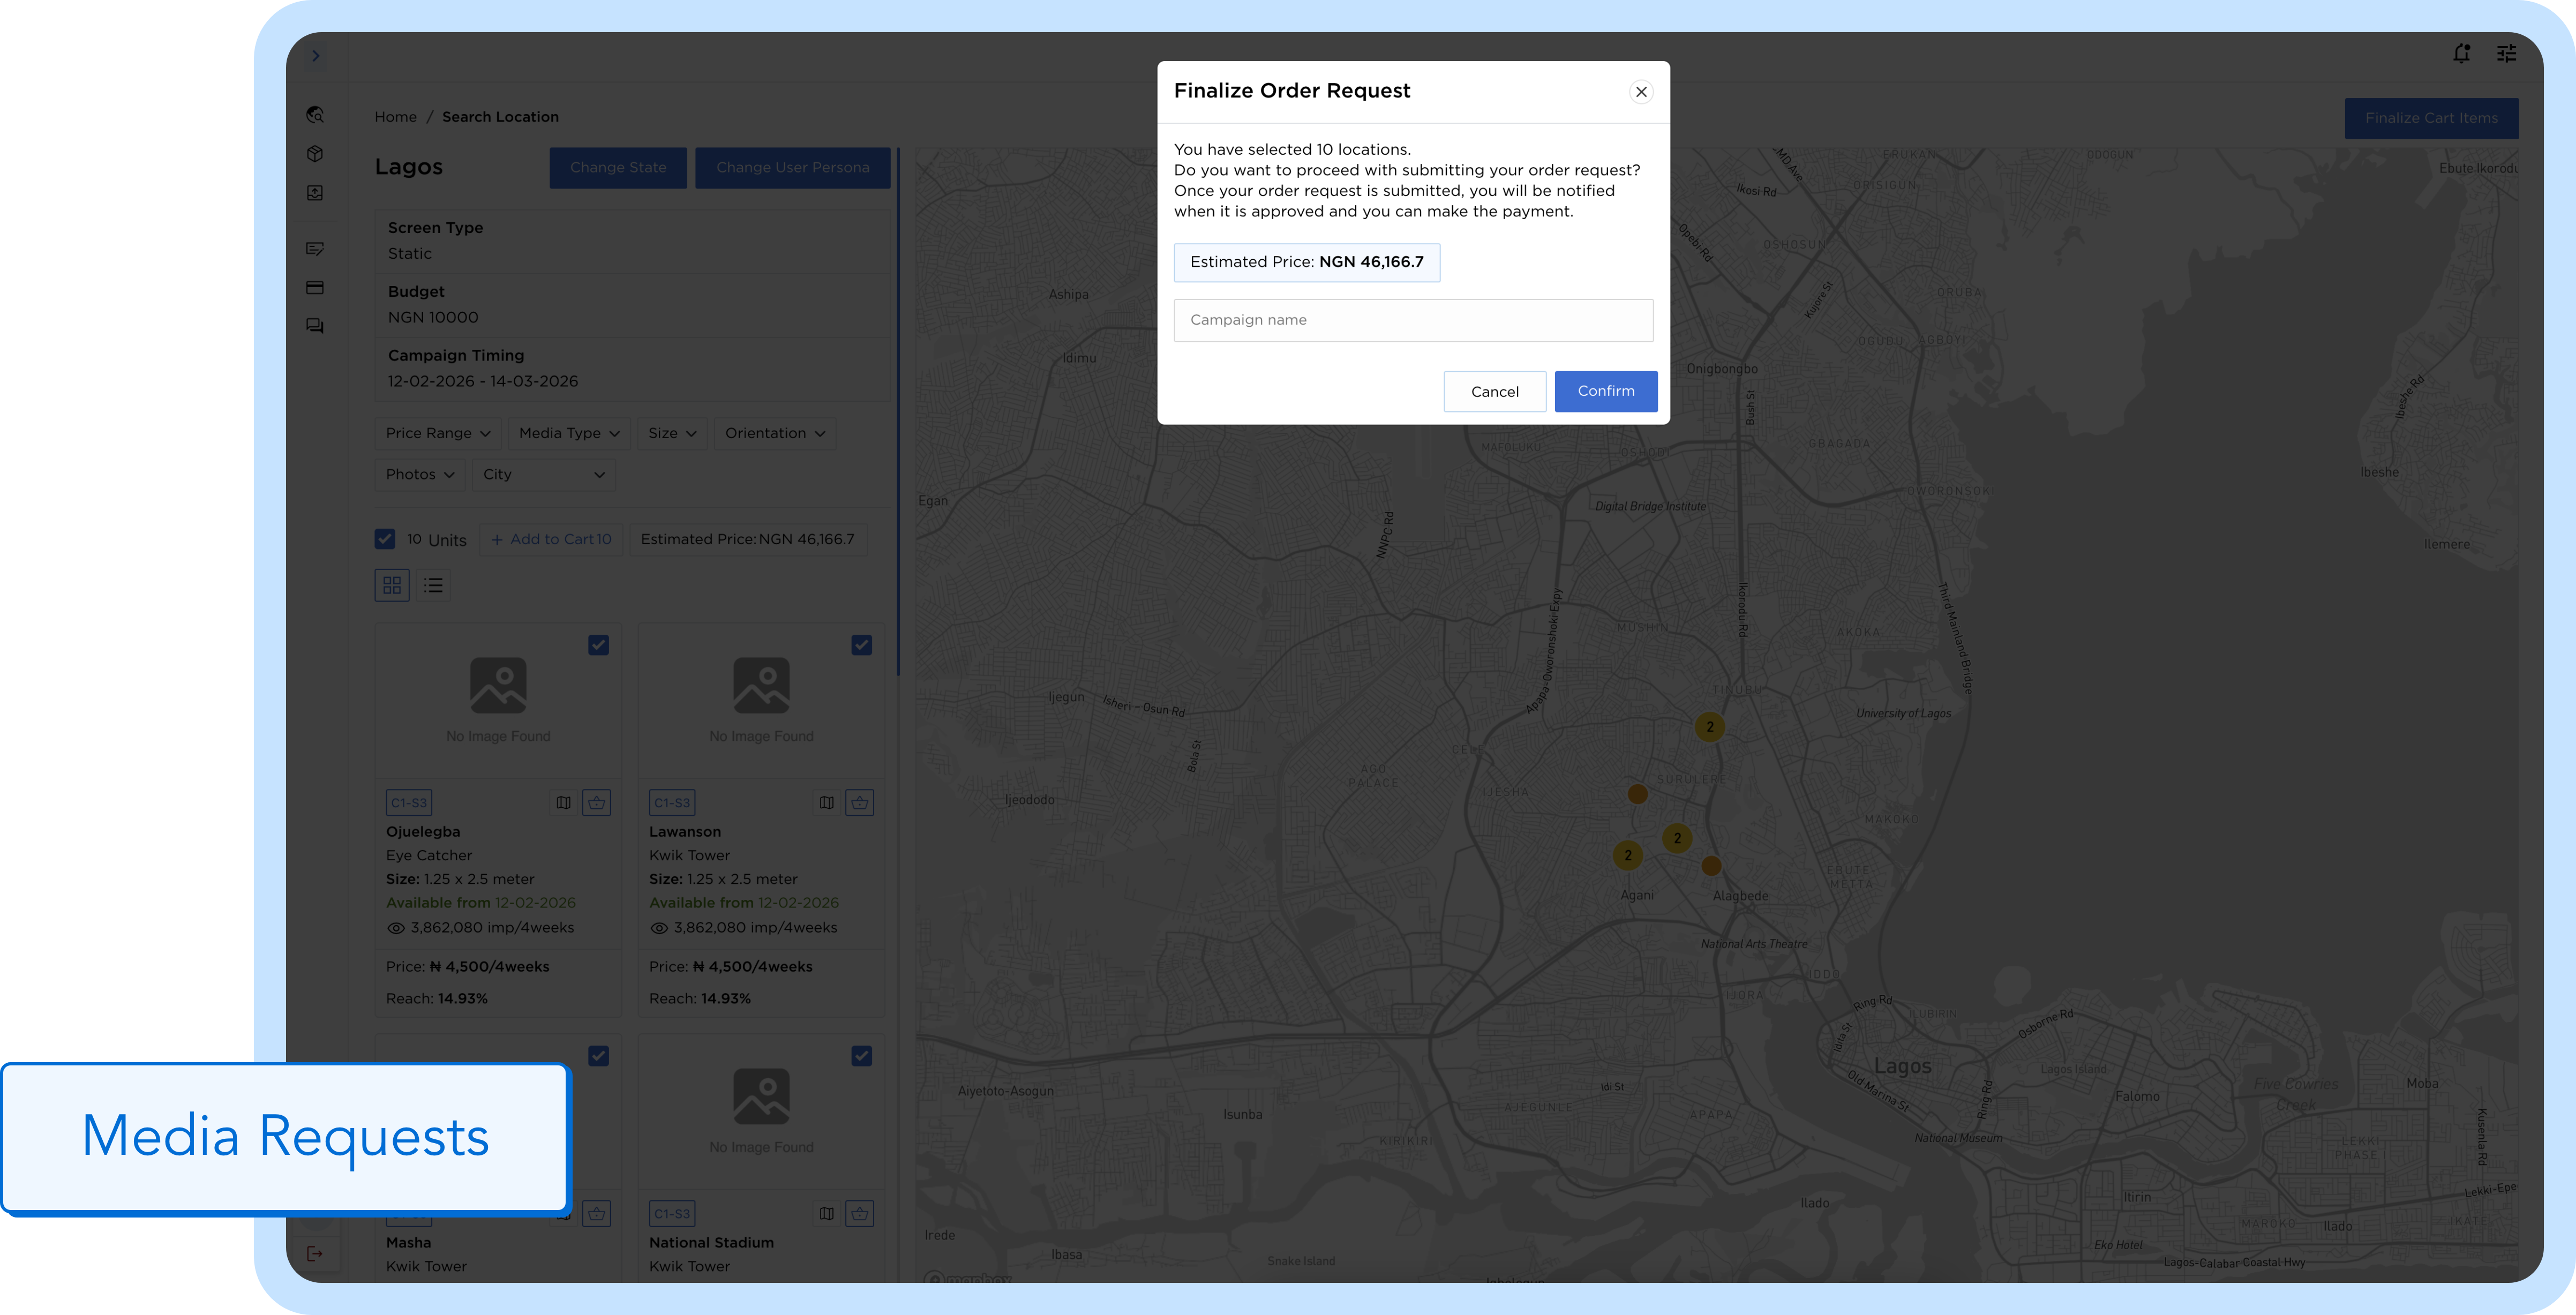Viewport: 2576px width, 1315px height.
Task: Click Change User Persona button
Action: point(792,168)
